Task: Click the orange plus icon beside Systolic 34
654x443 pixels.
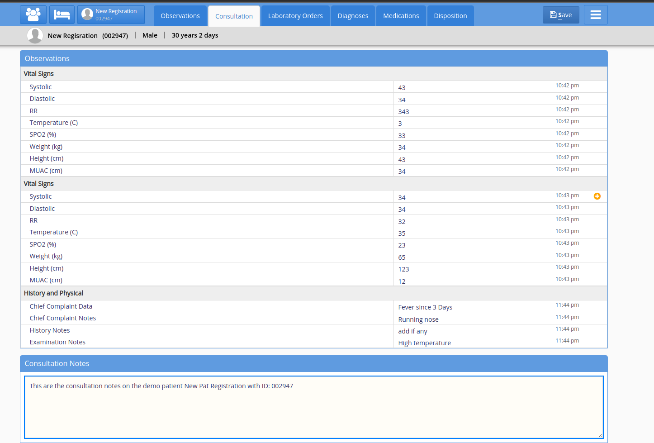Action: click(597, 196)
